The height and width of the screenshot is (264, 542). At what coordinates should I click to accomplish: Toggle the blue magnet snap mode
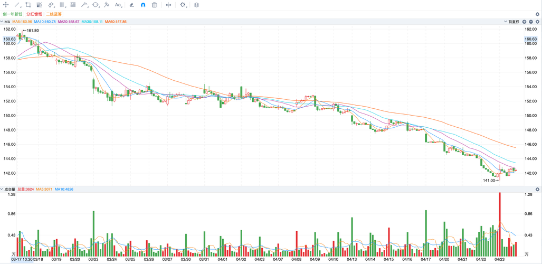[x=143, y=5]
